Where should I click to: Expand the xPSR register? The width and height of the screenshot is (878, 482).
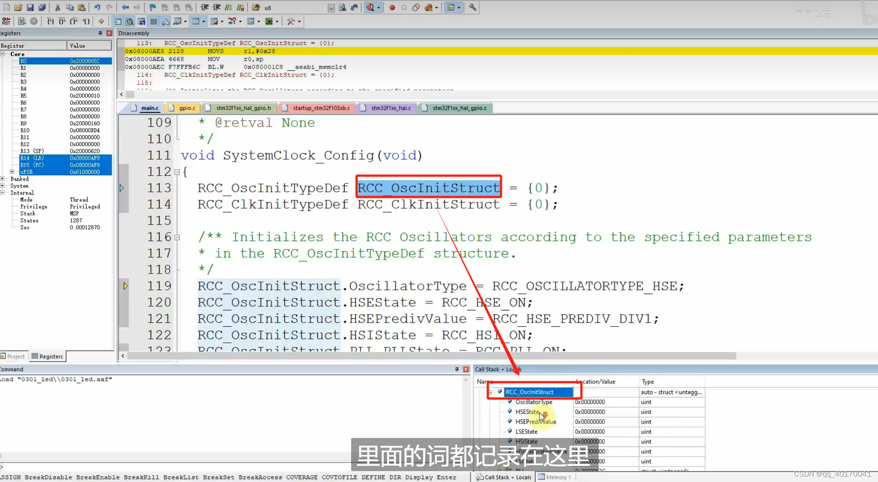click(12, 172)
